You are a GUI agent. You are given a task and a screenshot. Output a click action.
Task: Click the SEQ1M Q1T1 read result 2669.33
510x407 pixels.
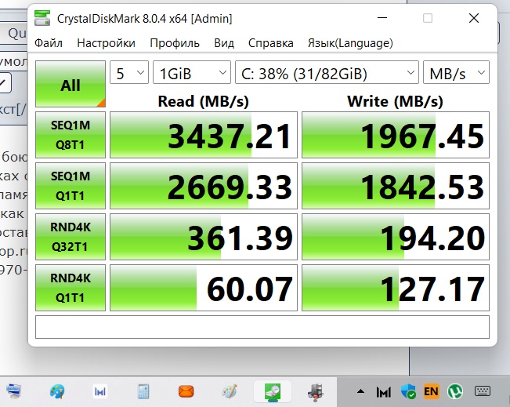204,186
